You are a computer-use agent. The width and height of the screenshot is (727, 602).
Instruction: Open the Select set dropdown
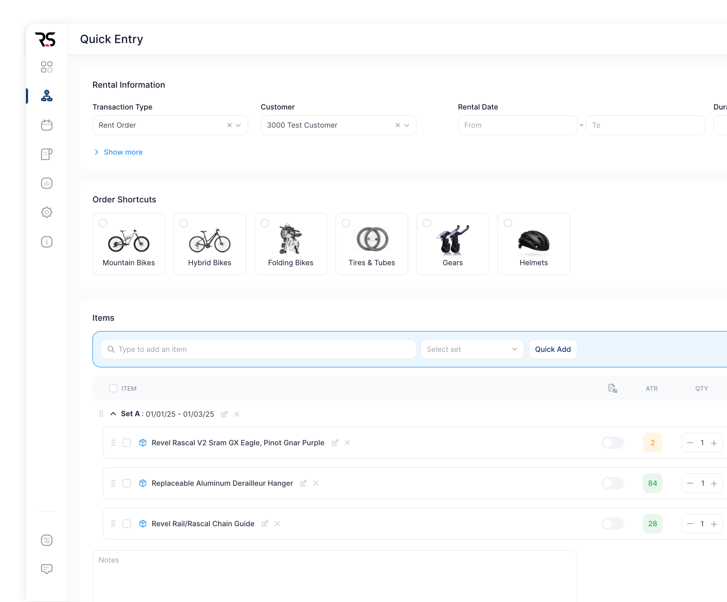pyautogui.click(x=472, y=349)
